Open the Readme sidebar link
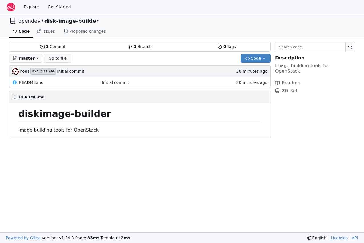 [288, 83]
